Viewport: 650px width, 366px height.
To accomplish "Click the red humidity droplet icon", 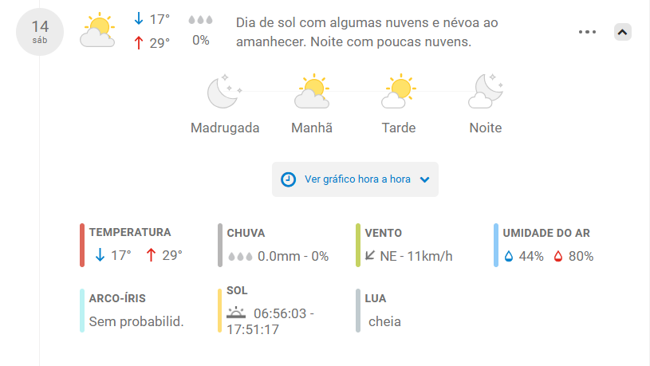I will [x=558, y=257].
